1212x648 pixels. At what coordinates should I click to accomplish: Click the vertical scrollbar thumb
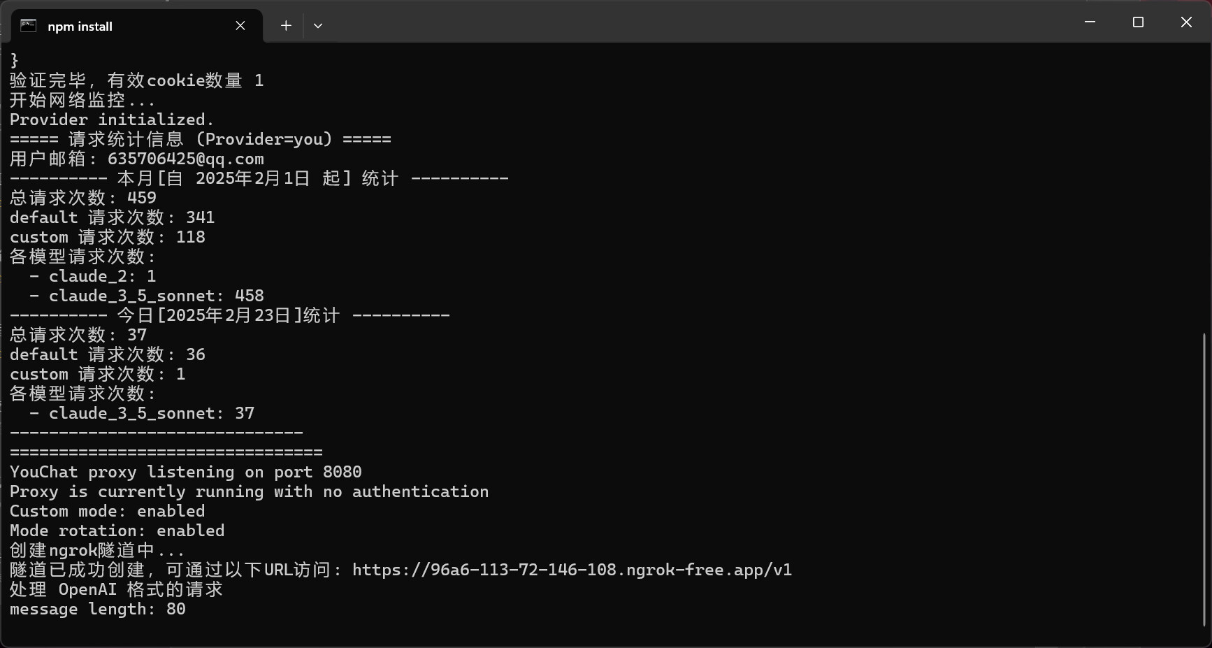pyautogui.click(x=1204, y=480)
